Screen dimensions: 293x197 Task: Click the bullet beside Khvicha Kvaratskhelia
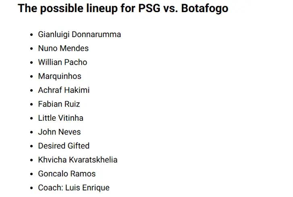31,160
